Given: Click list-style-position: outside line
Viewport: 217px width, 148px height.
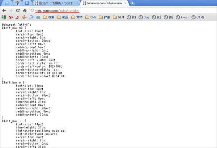Looking at the screenshot, I should click(x=41, y=131).
